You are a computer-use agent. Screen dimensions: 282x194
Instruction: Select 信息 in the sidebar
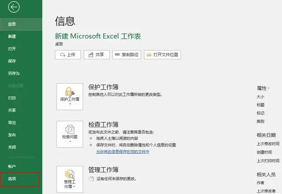(21, 24)
